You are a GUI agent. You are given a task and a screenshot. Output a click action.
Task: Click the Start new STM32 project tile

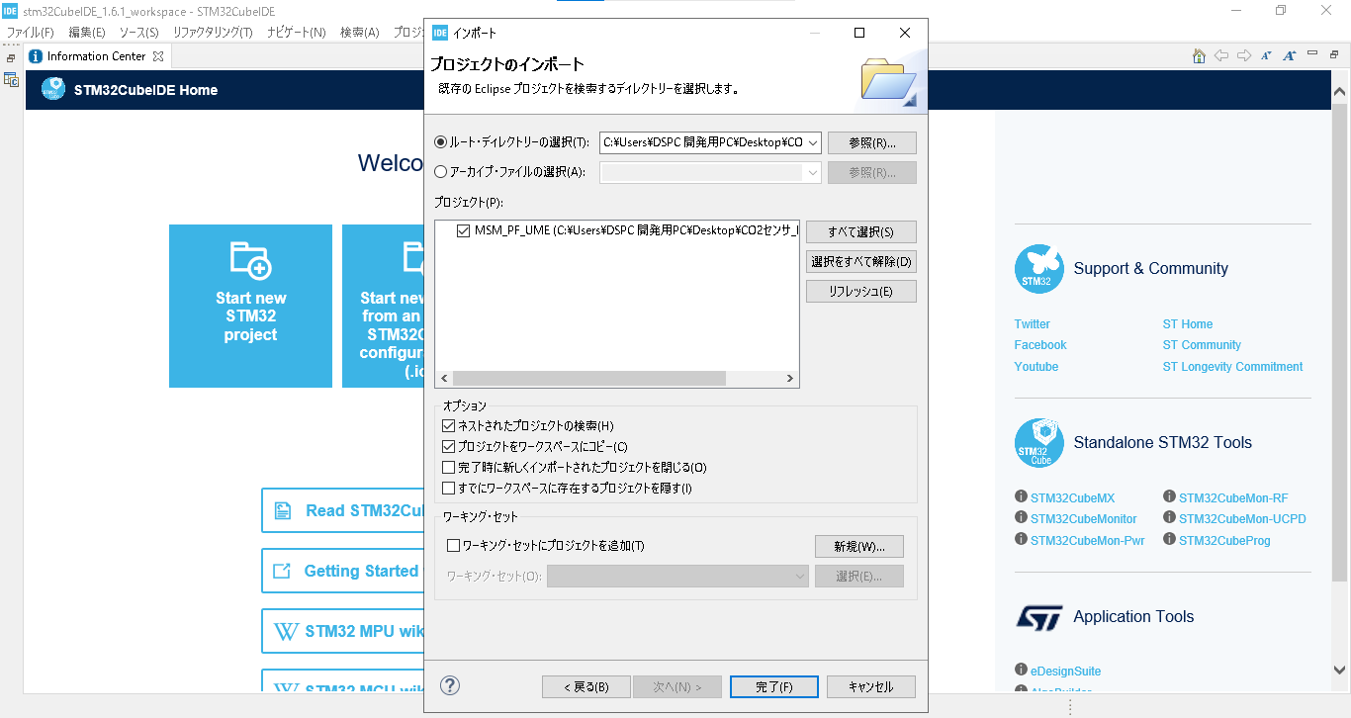[x=250, y=306]
